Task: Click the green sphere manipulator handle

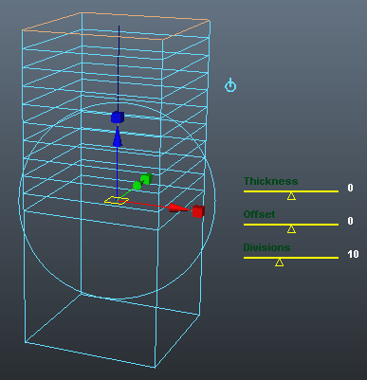Action: coord(137,186)
